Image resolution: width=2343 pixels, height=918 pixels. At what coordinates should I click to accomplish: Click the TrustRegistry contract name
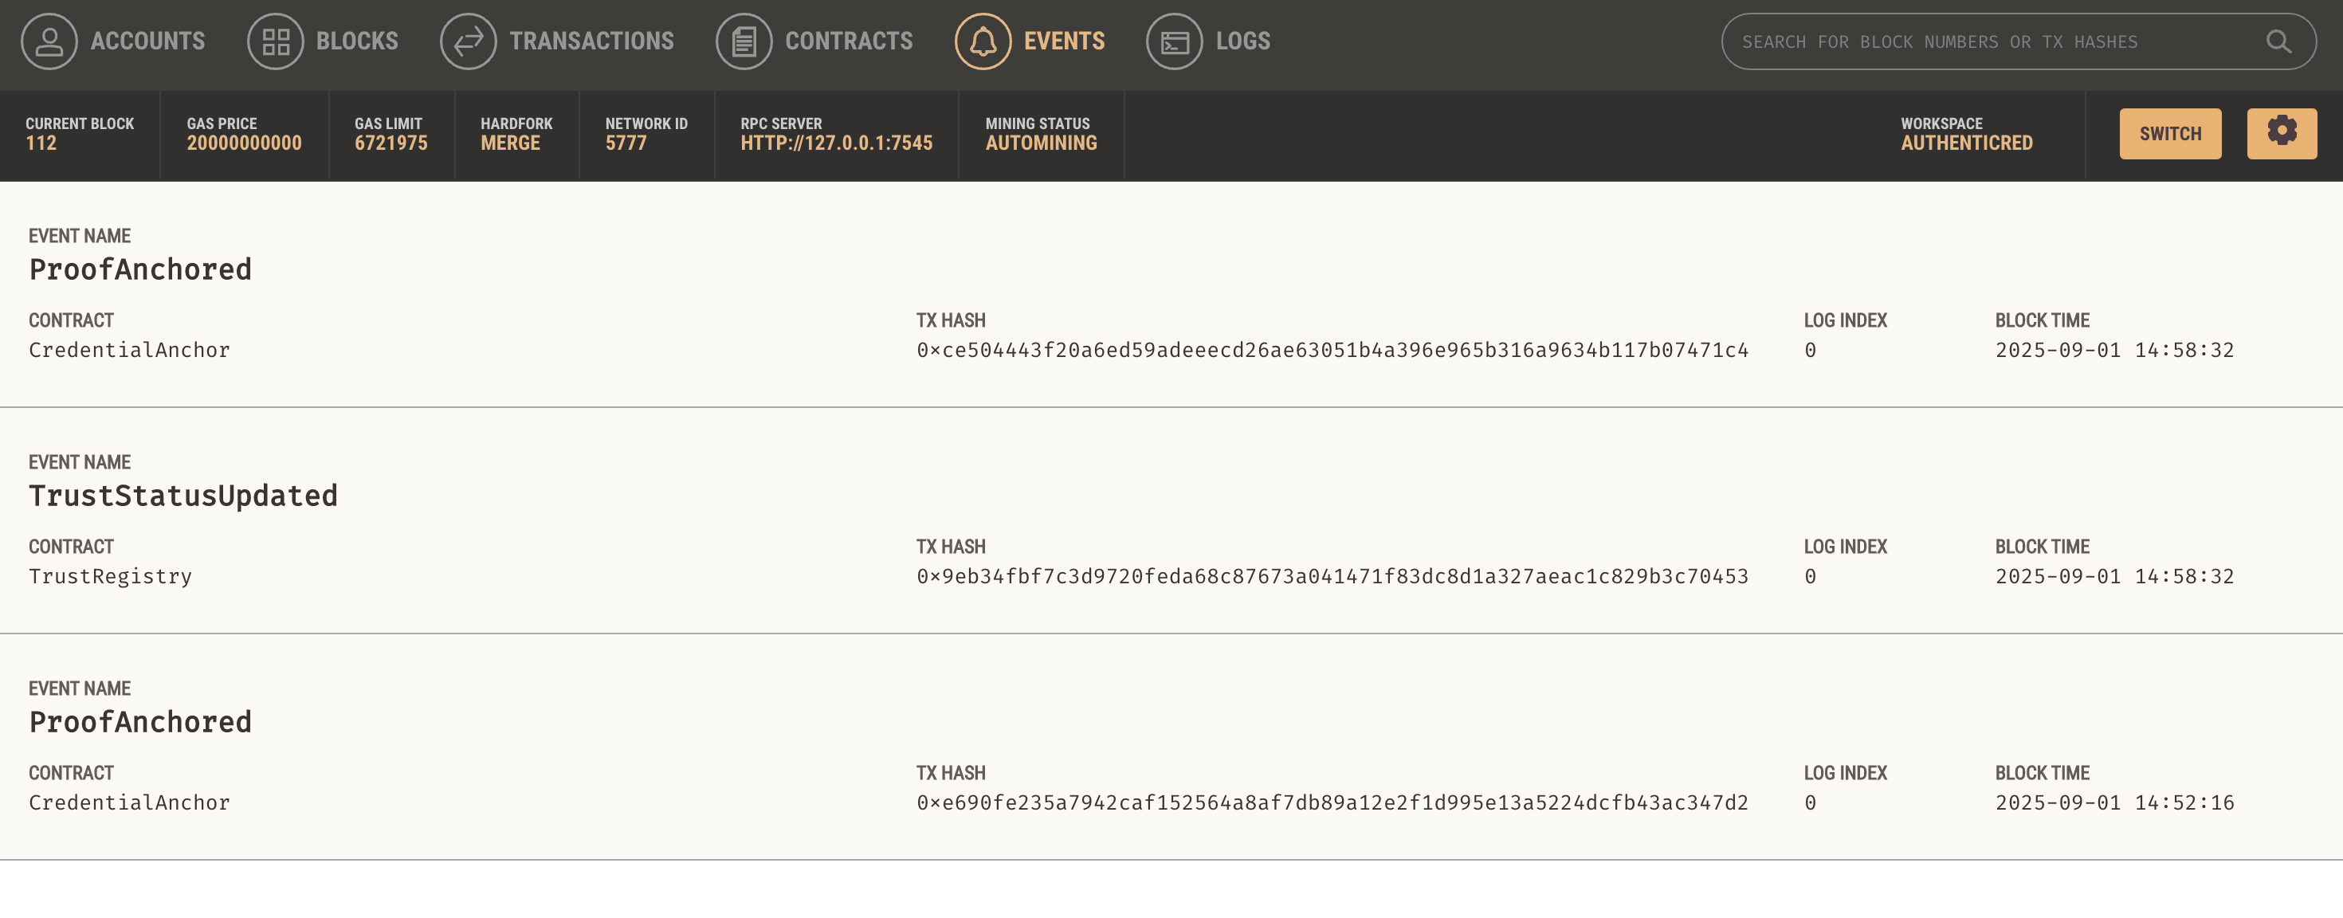click(x=110, y=576)
